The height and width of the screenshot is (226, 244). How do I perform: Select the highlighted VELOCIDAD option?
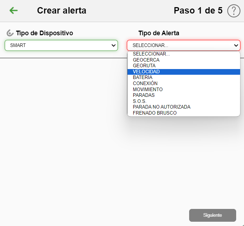[x=146, y=72]
